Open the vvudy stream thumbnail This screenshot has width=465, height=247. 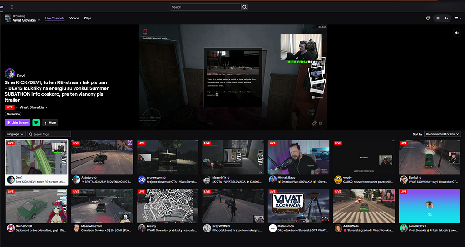[364, 157]
